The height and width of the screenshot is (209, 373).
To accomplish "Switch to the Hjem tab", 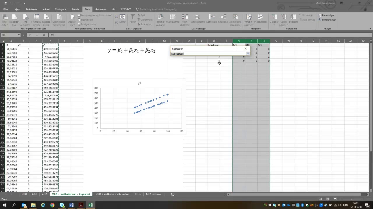I will click(x=17, y=9).
